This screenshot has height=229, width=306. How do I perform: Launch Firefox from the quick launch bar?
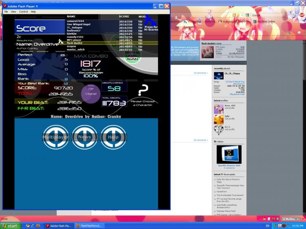click(38, 226)
